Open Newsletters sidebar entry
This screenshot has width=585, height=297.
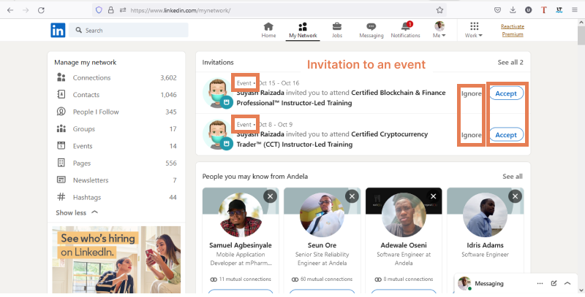click(x=116, y=180)
